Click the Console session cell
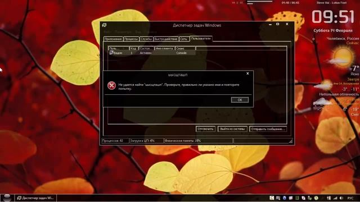The image size is (360, 202). coord(181,53)
